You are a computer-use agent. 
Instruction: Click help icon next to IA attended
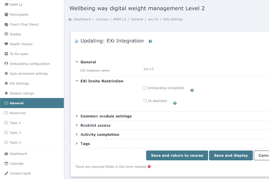click(175, 103)
